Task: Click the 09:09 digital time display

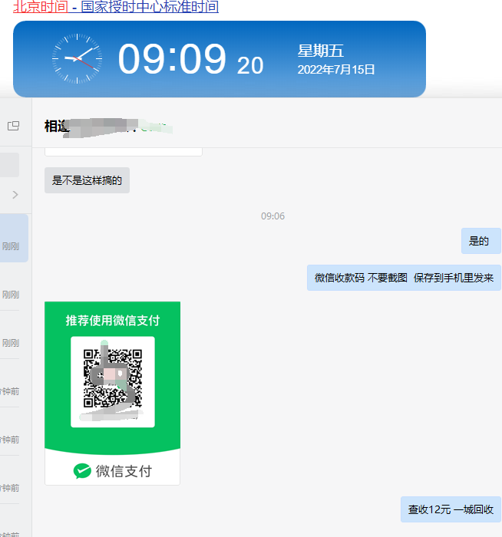Action: click(x=172, y=58)
